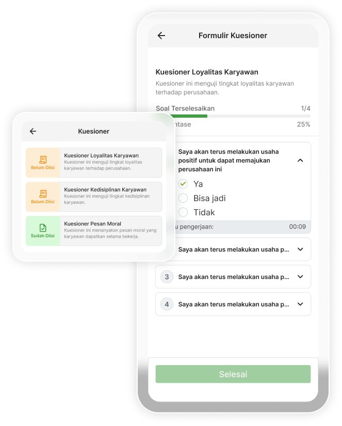The width and height of the screenshot is (342, 426).
Task: Tap the 00:09 timer display
Action: 297,226
